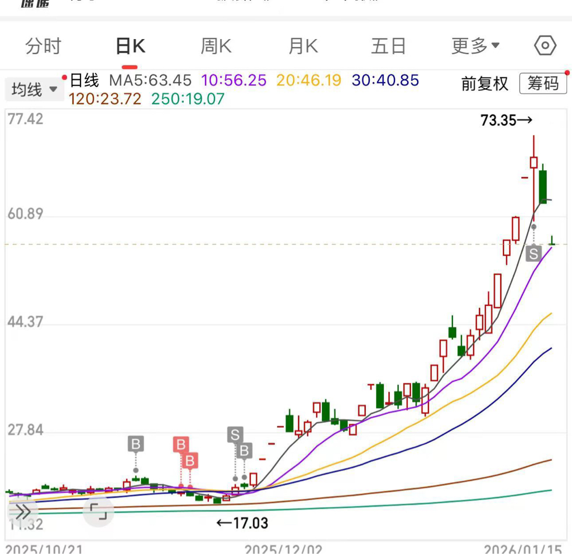Screen dimensions: 572x554
Task: Open the 周K weekly chart tab
Action: (216, 46)
